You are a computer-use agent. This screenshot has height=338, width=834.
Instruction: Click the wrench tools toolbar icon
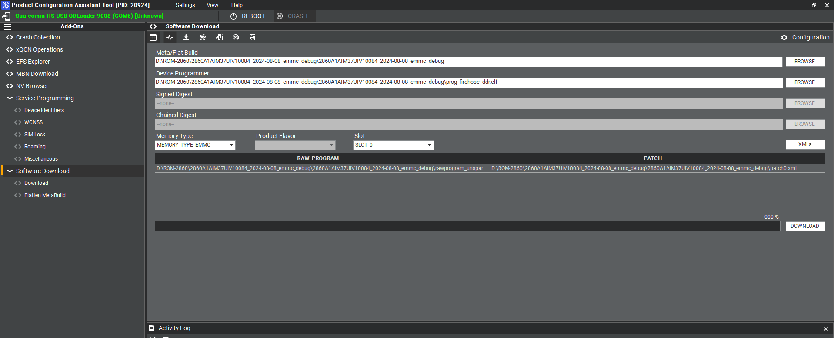click(203, 38)
